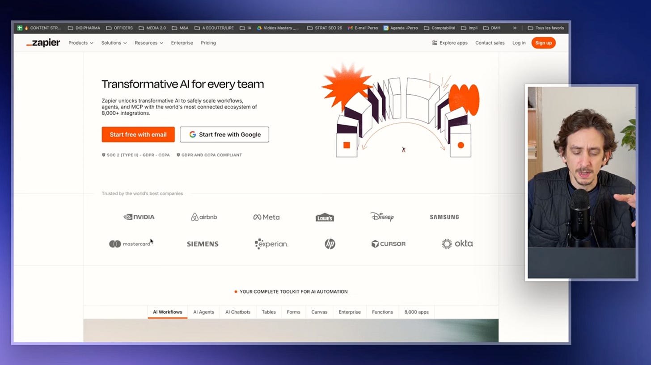Open the Vidéos Mastery Drive bookmark
The height and width of the screenshot is (365, 651).
click(278, 28)
